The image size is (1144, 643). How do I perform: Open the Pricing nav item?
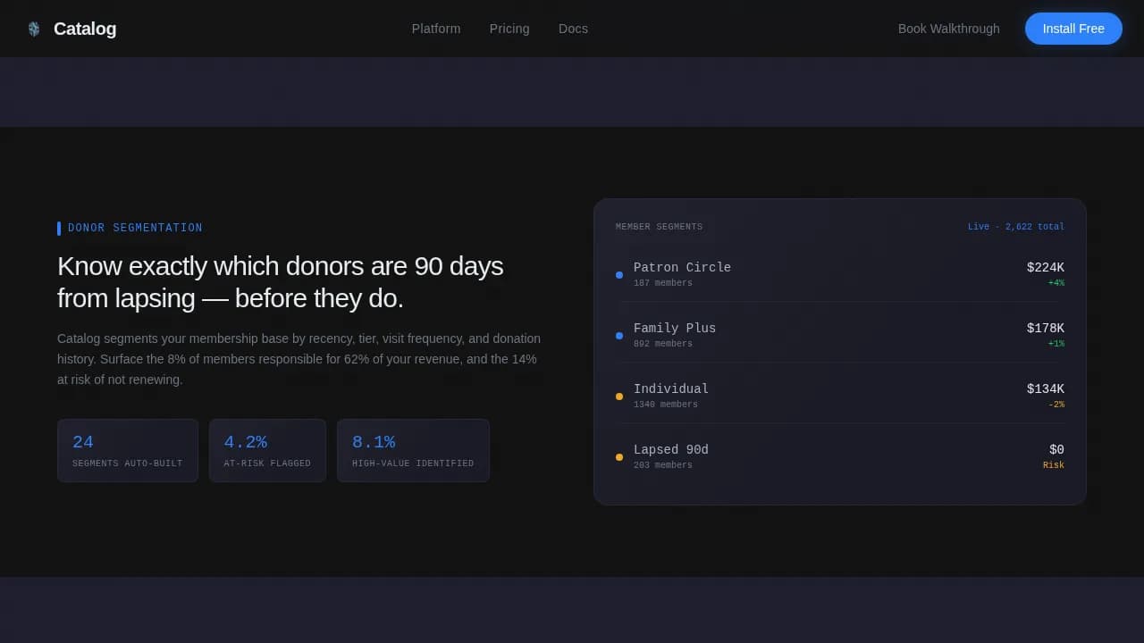(509, 29)
